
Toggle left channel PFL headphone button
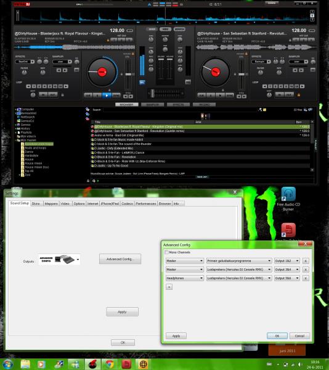click(142, 82)
